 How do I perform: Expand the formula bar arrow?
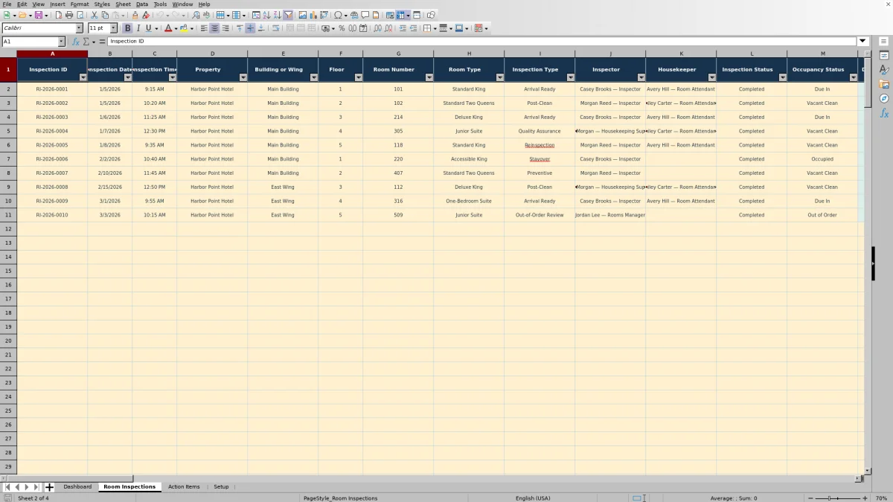862,42
